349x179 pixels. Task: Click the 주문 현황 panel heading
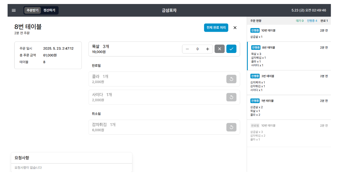tap(256, 21)
